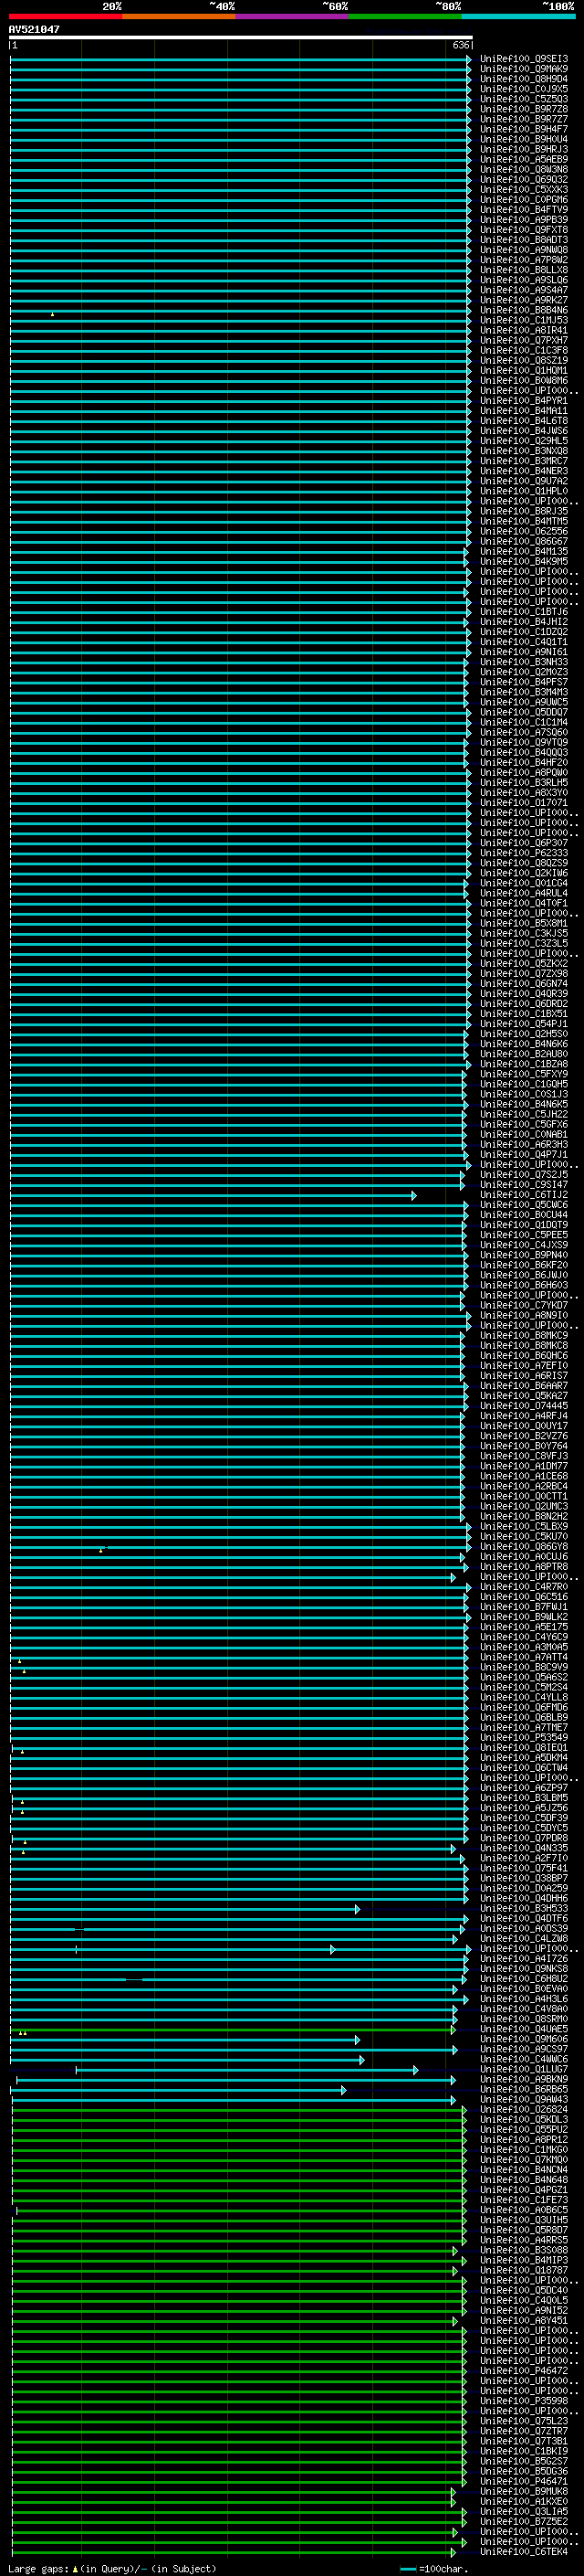Select hit label UniRef100_Q6P307
Viewport: 584px width, 2576px height.
coord(524,843)
